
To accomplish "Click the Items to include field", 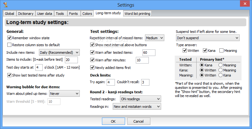I will click(71, 60).
